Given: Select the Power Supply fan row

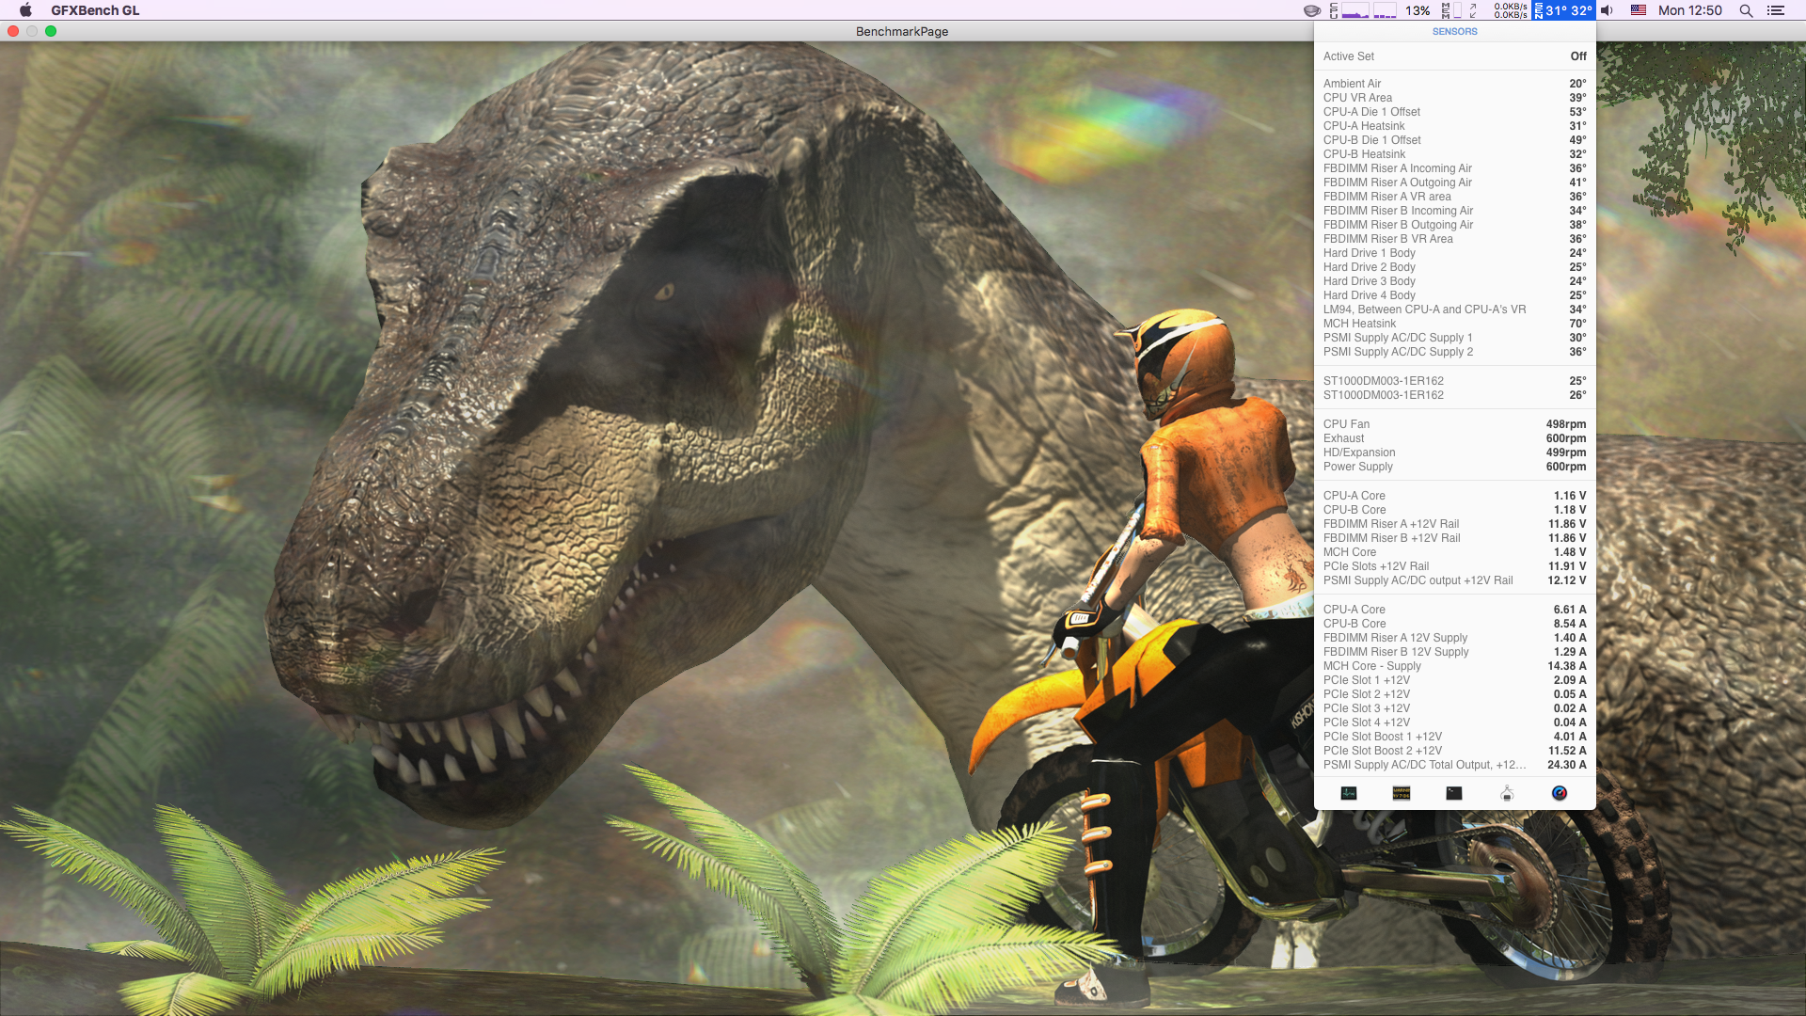Looking at the screenshot, I should (1454, 467).
